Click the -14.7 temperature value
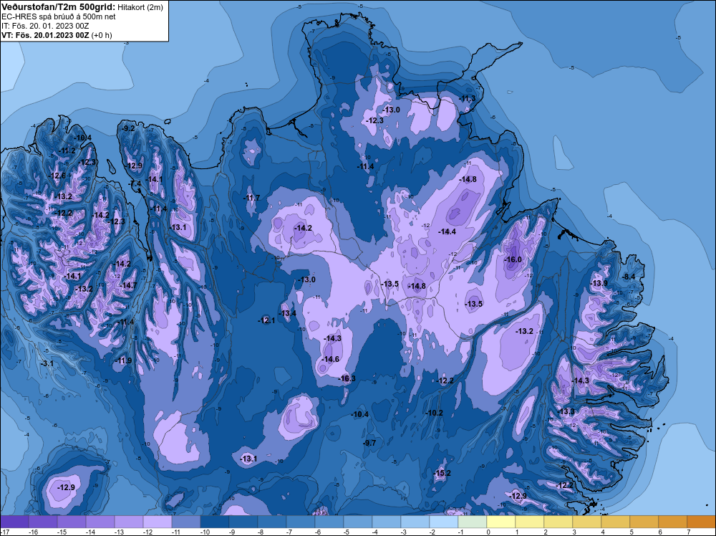This screenshot has width=716, height=536. pyautogui.click(x=128, y=285)
